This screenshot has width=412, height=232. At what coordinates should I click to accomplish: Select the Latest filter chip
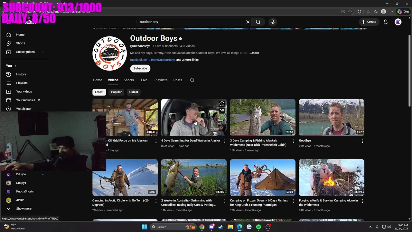pos(99,92)
